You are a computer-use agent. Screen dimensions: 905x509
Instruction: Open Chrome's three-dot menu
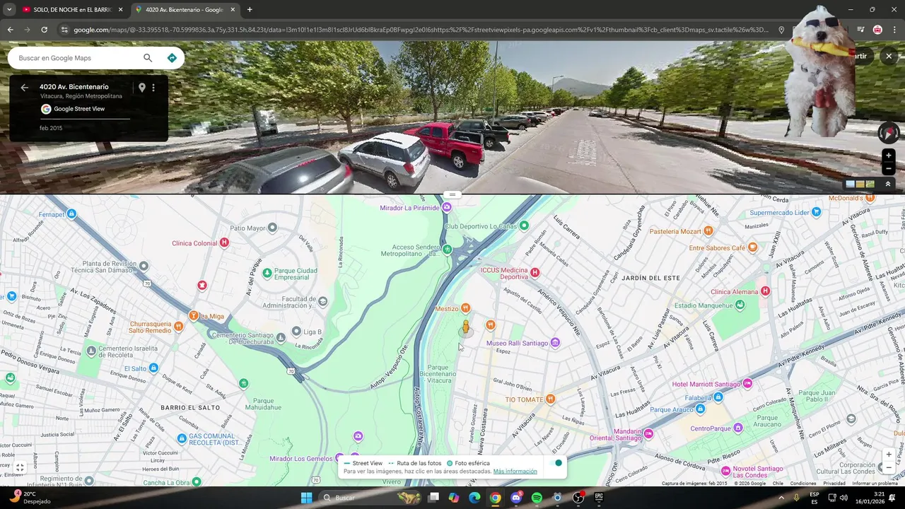click(x=894, y=30)
